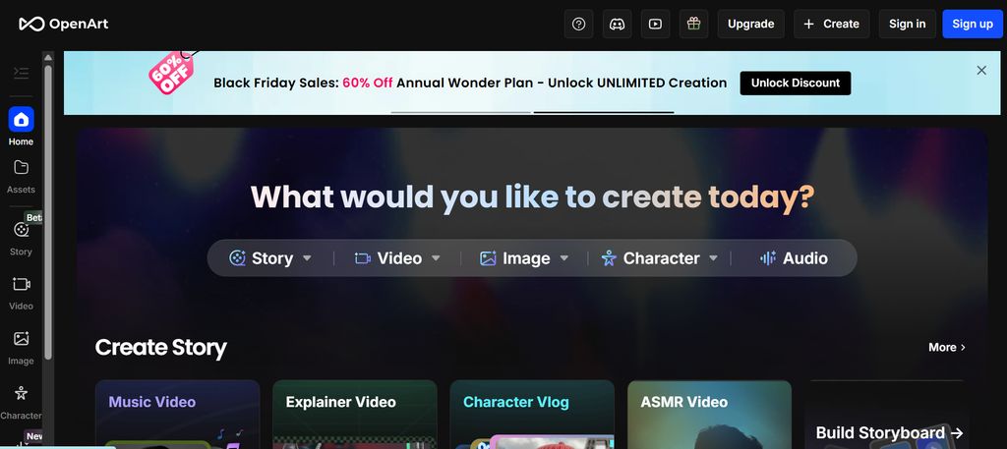Go to Home in sidebar

22,127
